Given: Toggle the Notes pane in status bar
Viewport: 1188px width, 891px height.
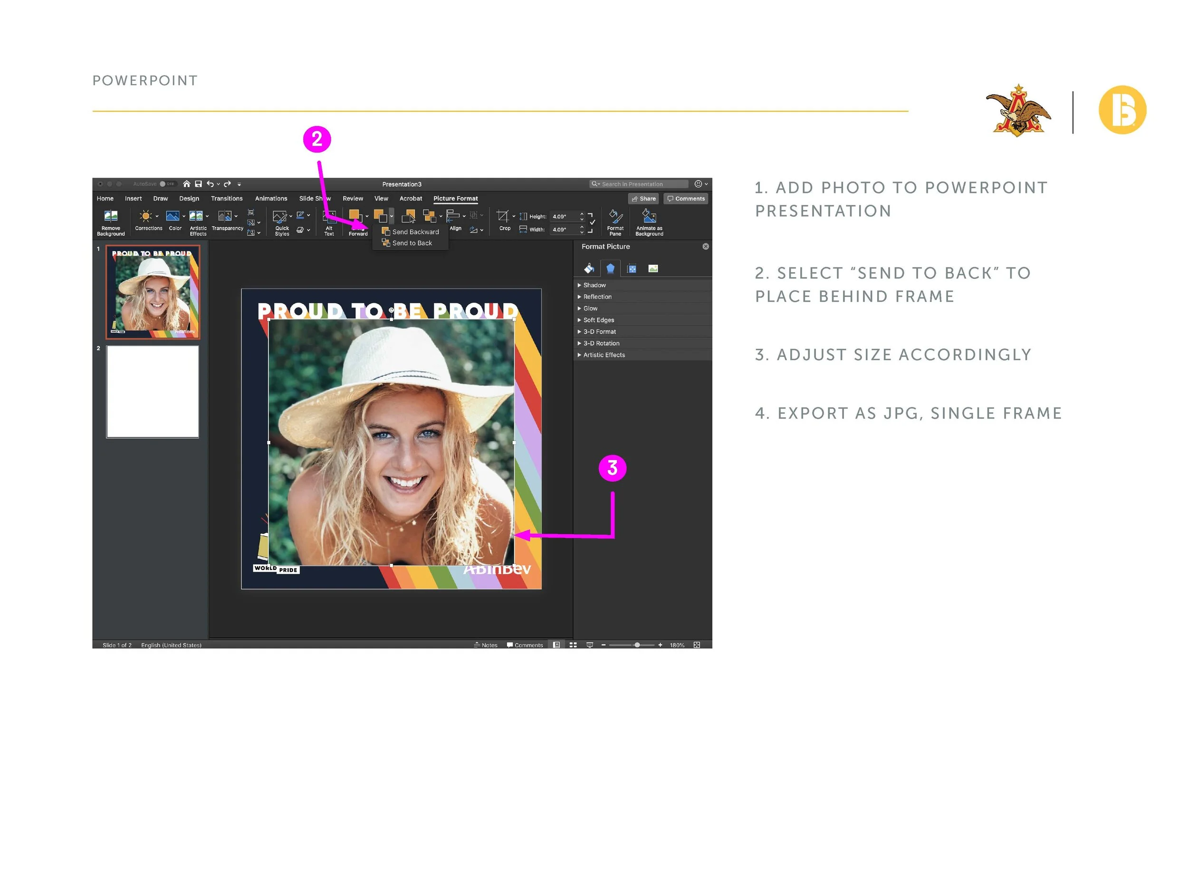Looking at the screenshot, I should coord(486,645).
